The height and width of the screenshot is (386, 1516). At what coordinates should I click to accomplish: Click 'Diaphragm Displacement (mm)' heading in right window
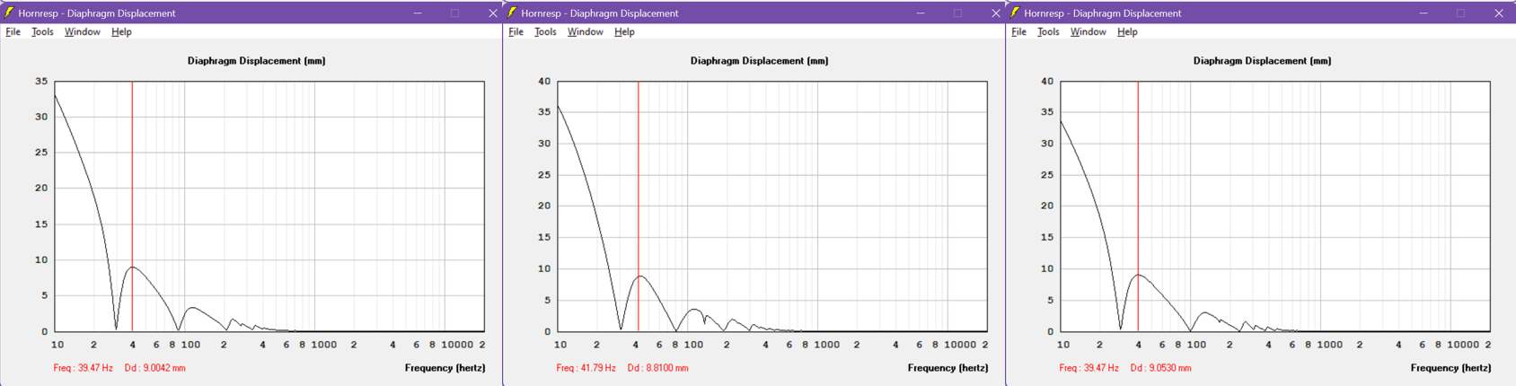1263,61
